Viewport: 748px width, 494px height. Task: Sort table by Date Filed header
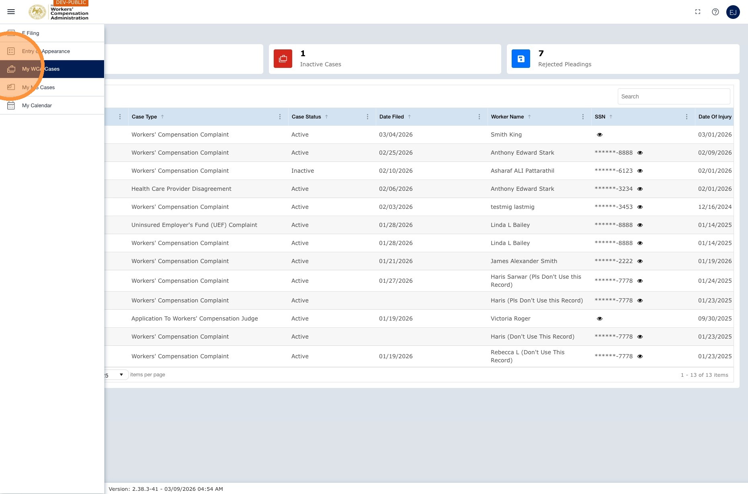[x=391, y=117]
